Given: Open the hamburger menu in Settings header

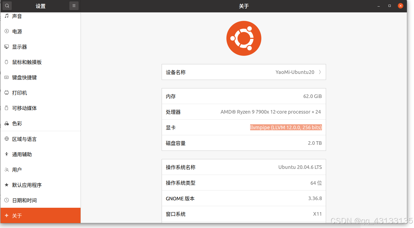Looking at the screenshot, I should (x=74, y=6).
